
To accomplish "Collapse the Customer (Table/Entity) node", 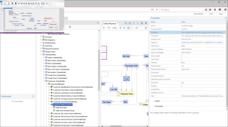I will point(44,81).
